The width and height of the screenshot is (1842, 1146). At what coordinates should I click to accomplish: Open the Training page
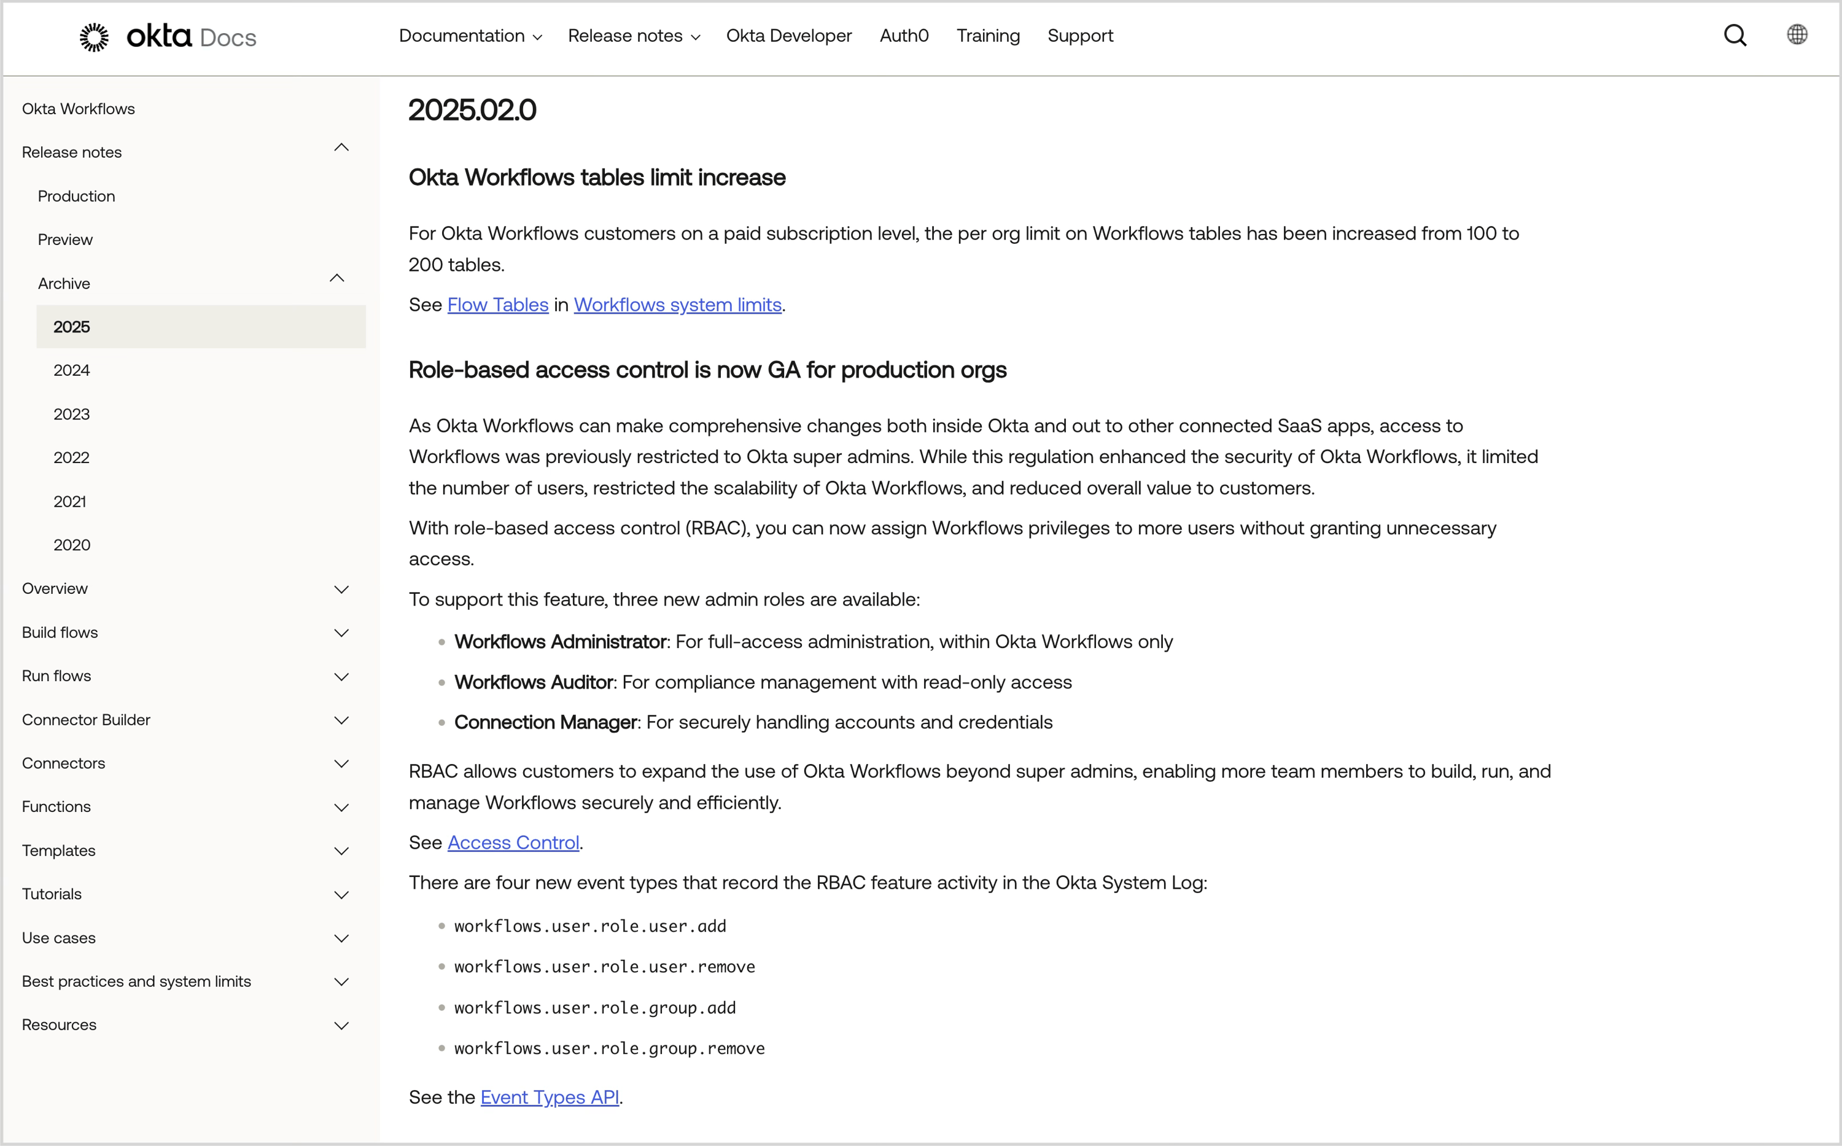988,36
